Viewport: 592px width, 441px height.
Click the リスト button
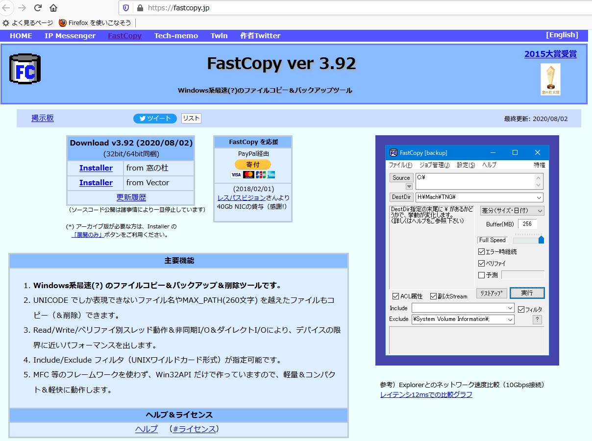point(191,119)
